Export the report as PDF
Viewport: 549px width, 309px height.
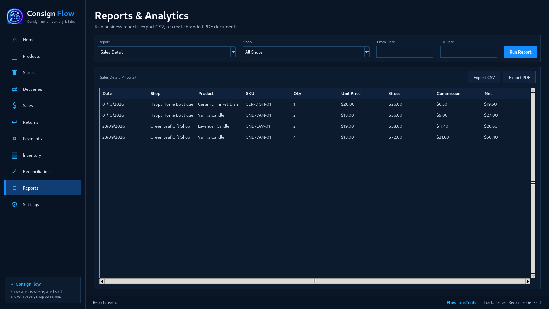coord(519,77)
